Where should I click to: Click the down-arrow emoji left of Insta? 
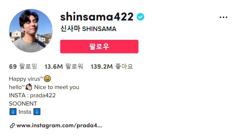coord(13,112)
